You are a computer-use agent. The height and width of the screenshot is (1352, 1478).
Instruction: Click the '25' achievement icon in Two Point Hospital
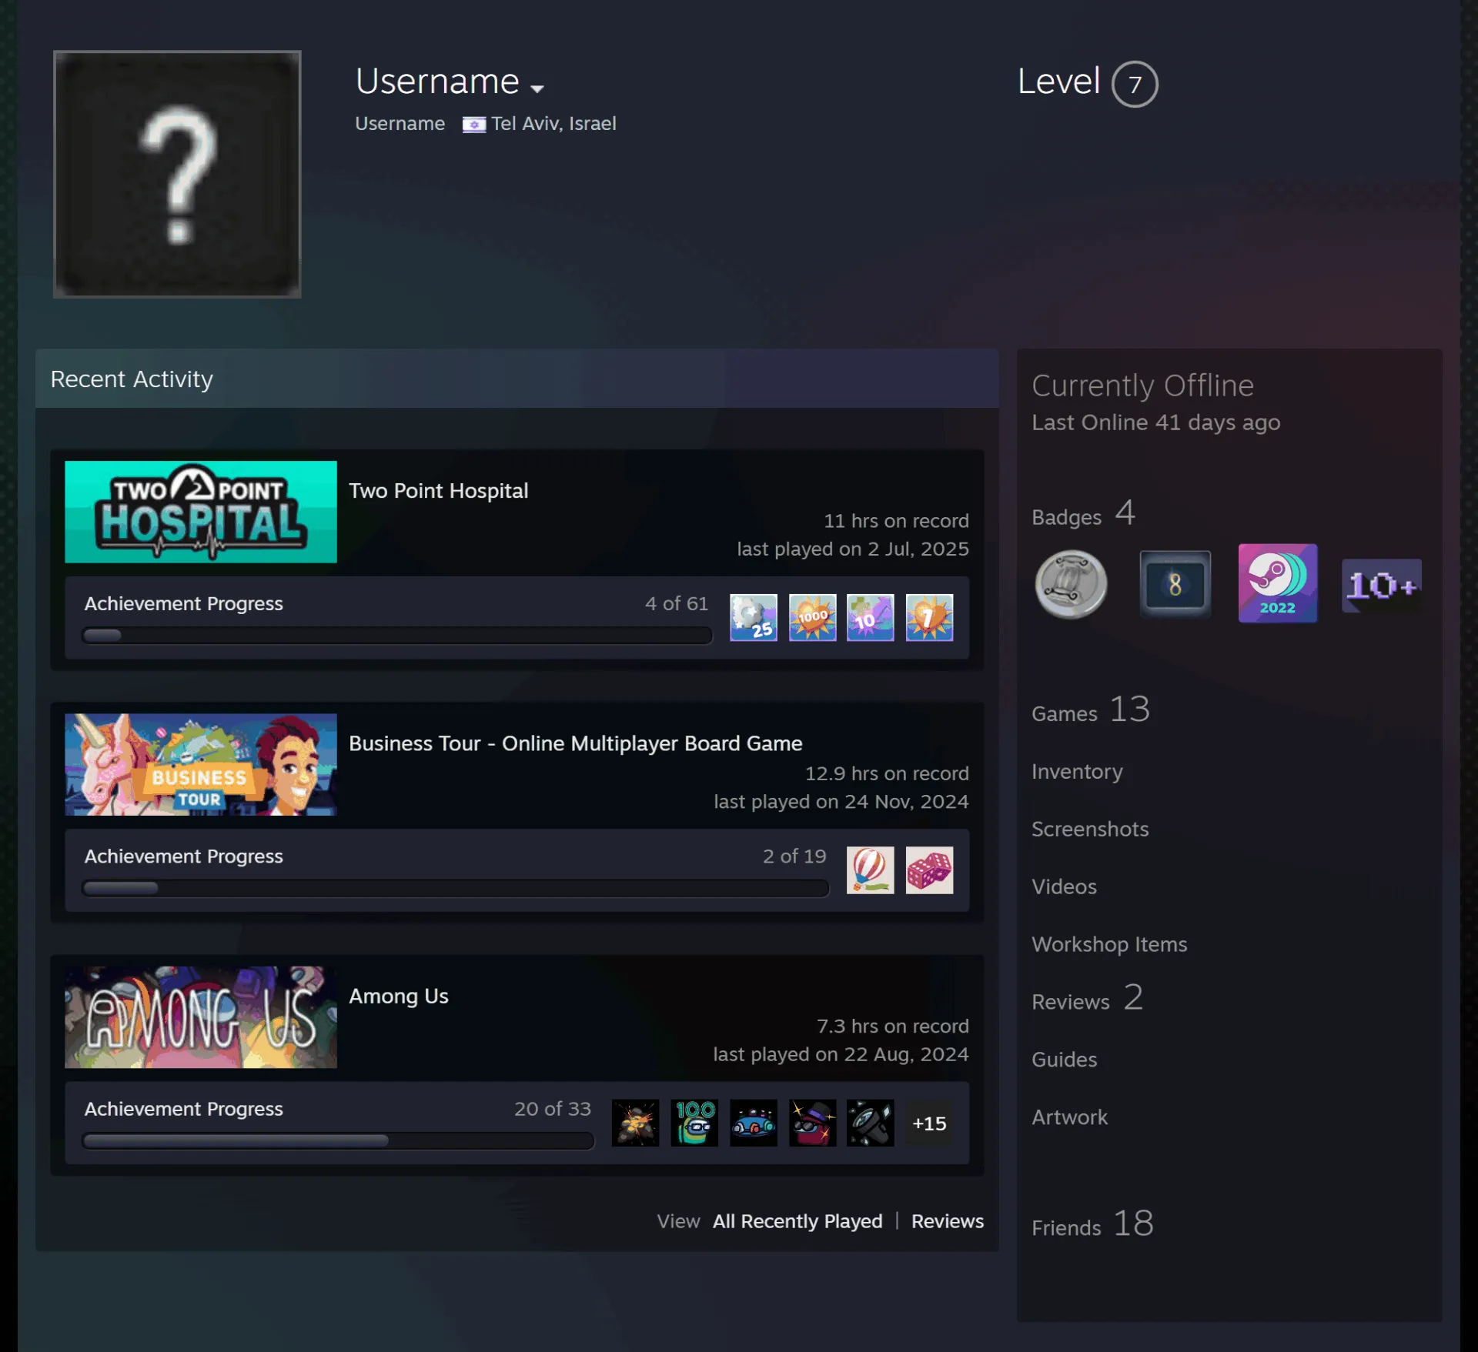[x=754, y=617]
